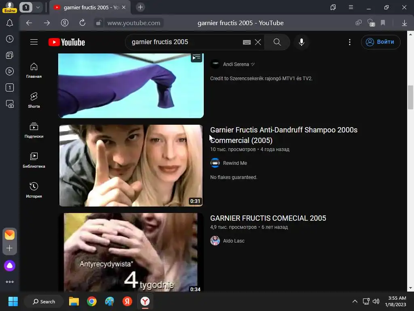The height and width of the screenshot is (311, 414).
Task: Open Shorts in the sidebar
Action: tap(34, 100)
